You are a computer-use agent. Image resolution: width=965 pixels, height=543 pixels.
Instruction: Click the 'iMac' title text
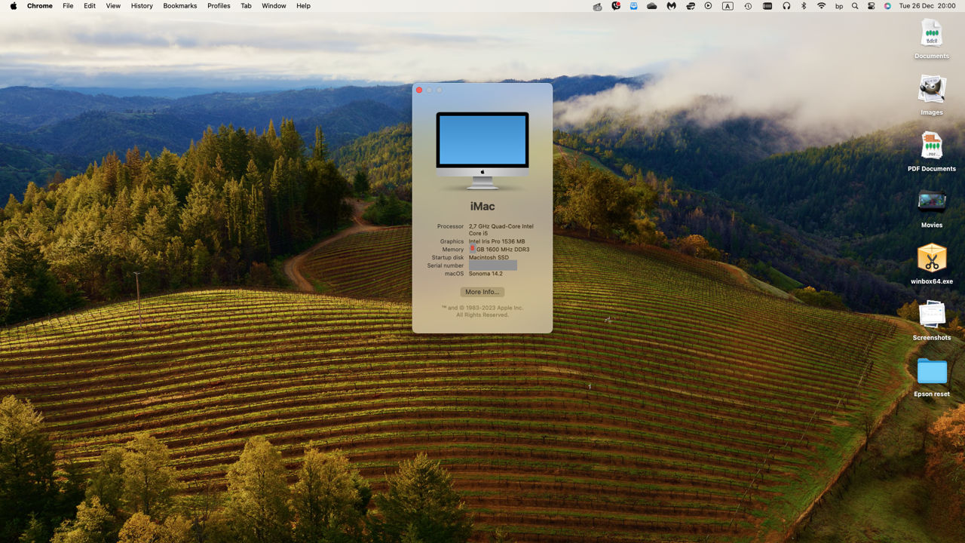pos(482,207)
